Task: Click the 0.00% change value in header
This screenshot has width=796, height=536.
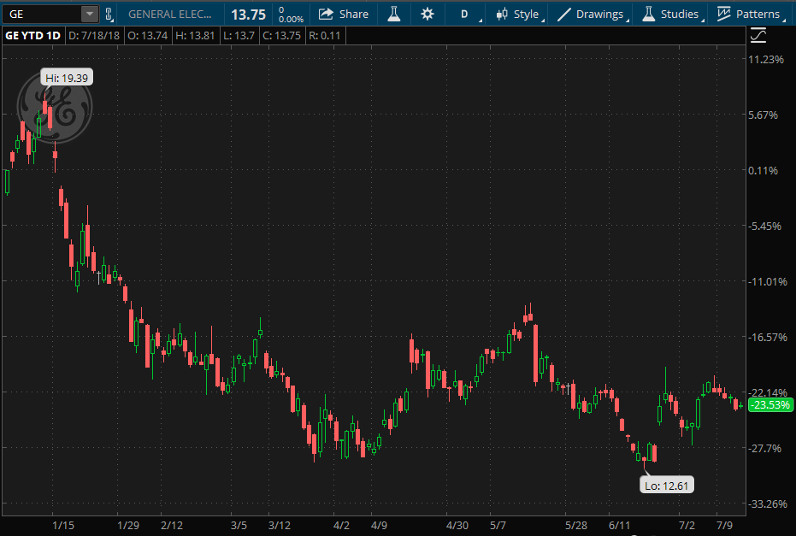Action: pyautogui.click(x=291, y=20)
